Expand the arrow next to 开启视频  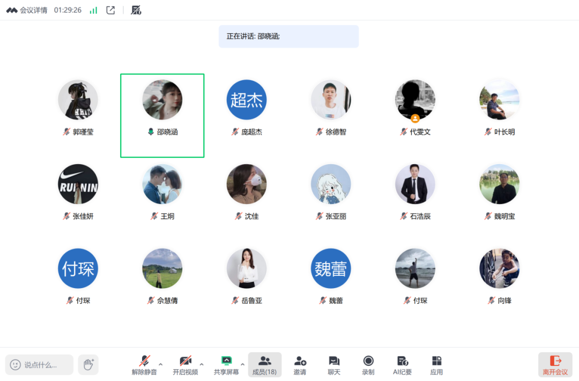click(202, 364)
